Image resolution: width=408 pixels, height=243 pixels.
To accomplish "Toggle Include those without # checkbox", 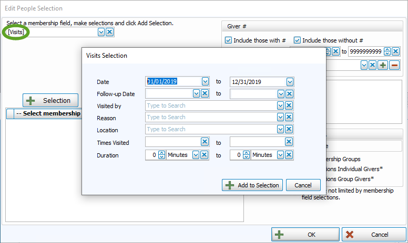I will click(297, 40).
